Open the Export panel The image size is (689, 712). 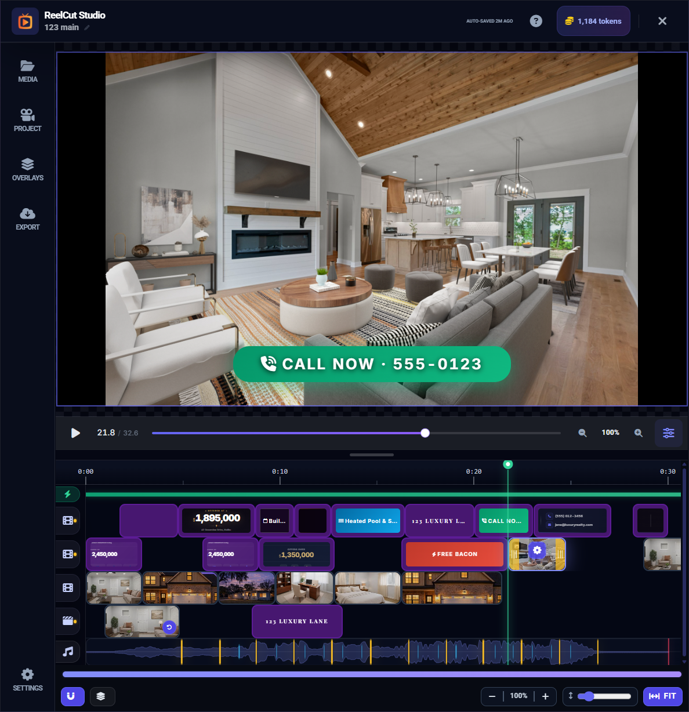tap(27, 219)
